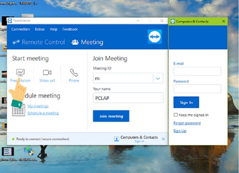Click the Ready to connect status text
This screenshot has width=239, height=173.
pos(43,139)
